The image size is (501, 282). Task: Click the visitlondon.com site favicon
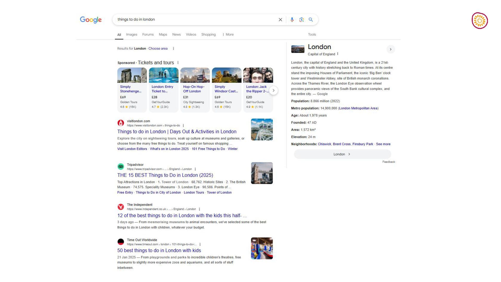point(121,123)
